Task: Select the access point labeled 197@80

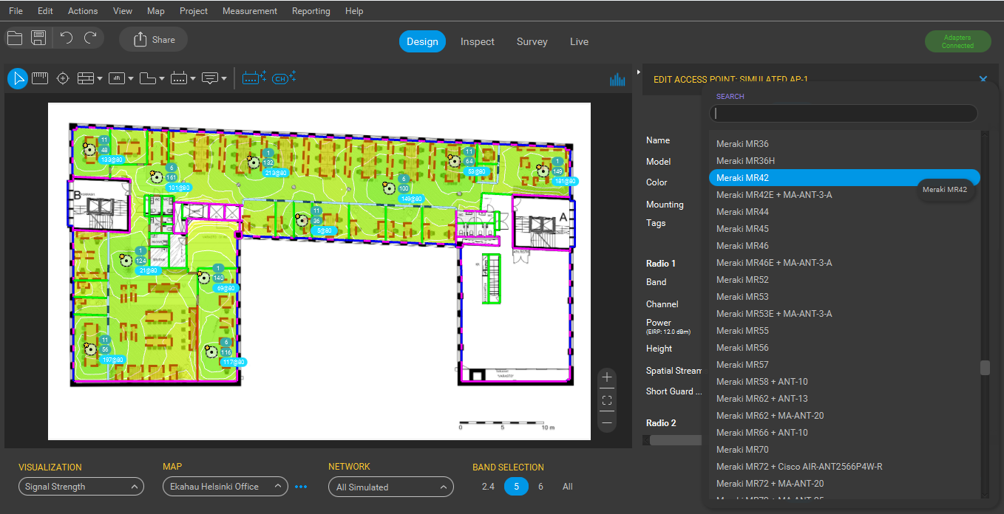Action: point(90,349)
